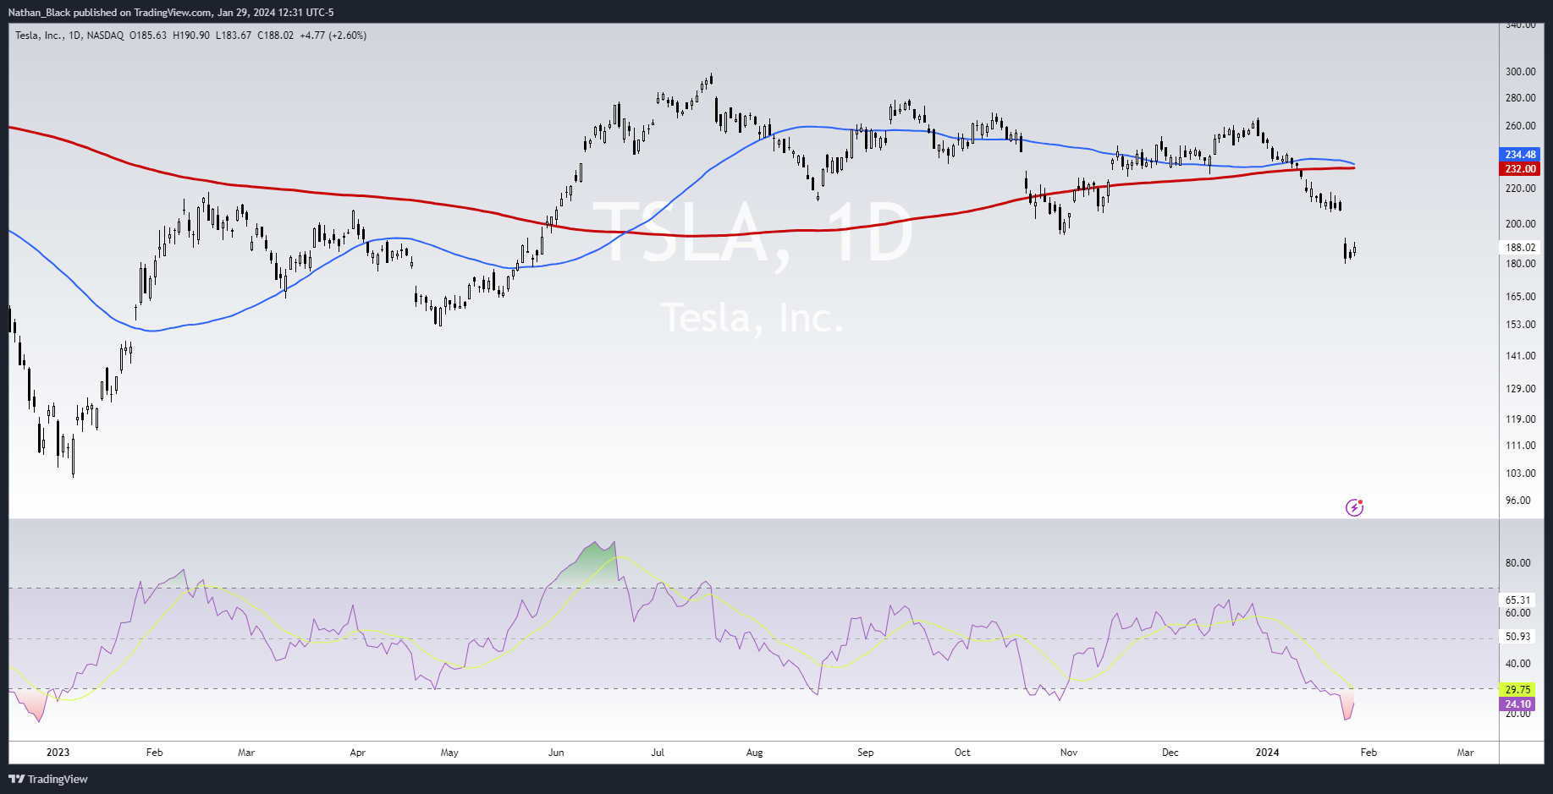Viewport: 1553px width, 794px height.
Task: Click the 280.00 price axis label
Action: [1520, 98]
